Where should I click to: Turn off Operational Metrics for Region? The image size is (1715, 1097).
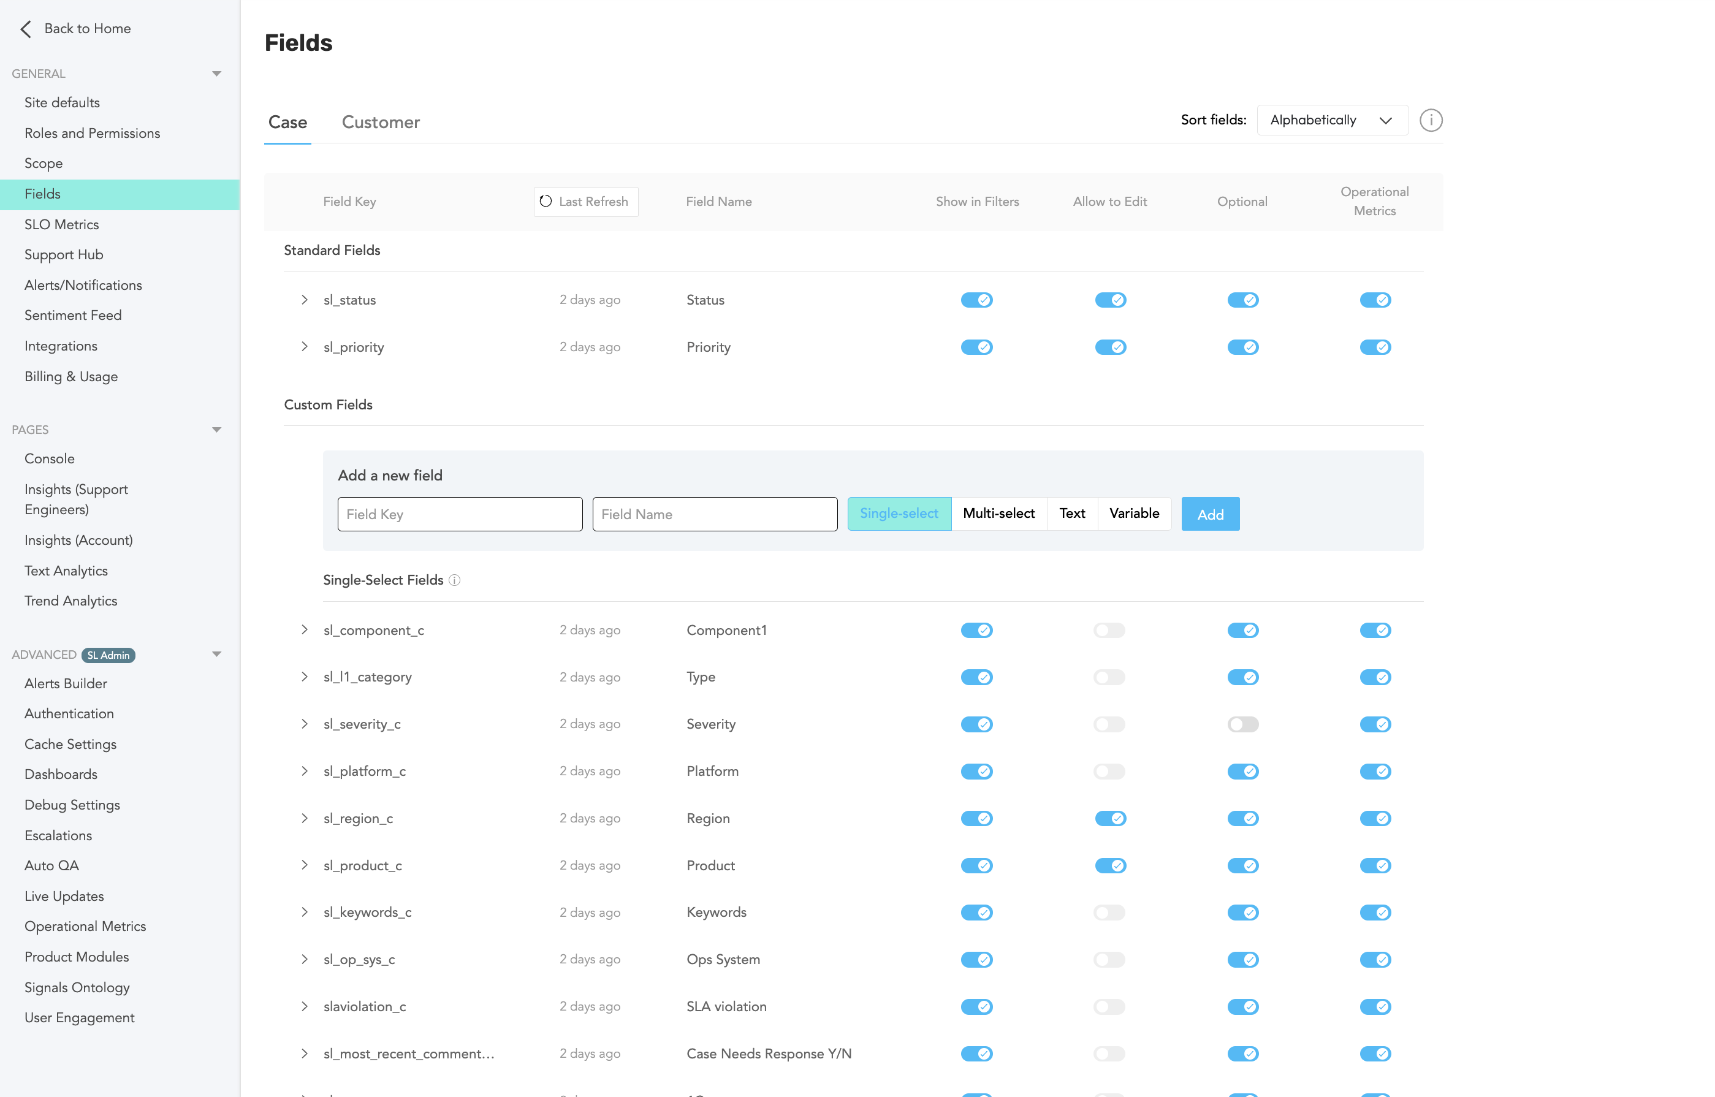pos(1374,819)
